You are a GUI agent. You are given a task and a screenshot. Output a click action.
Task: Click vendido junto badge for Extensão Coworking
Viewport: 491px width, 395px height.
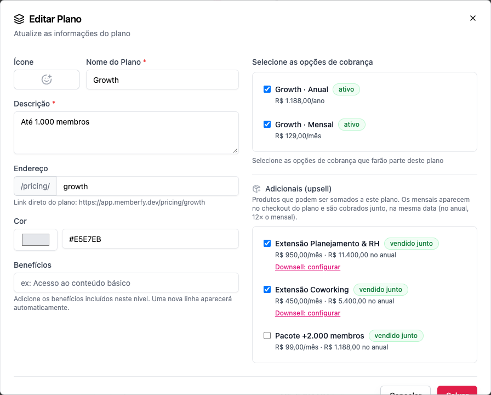(380, 290)
